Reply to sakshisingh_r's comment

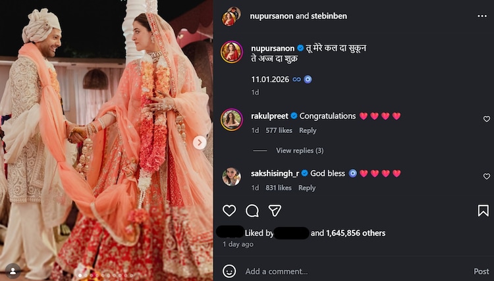[x=307, y=188]
